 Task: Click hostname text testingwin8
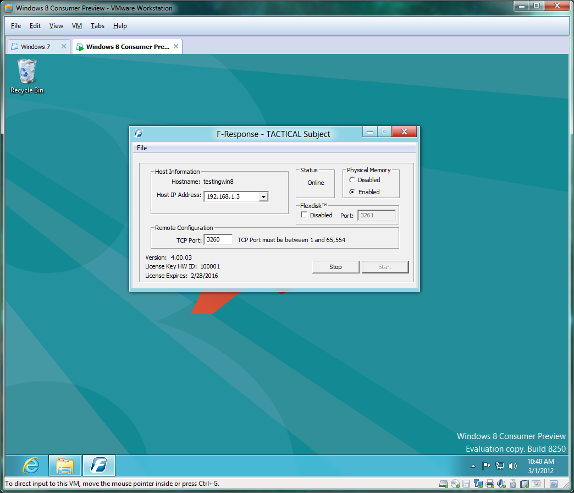(x=218, y=182)
